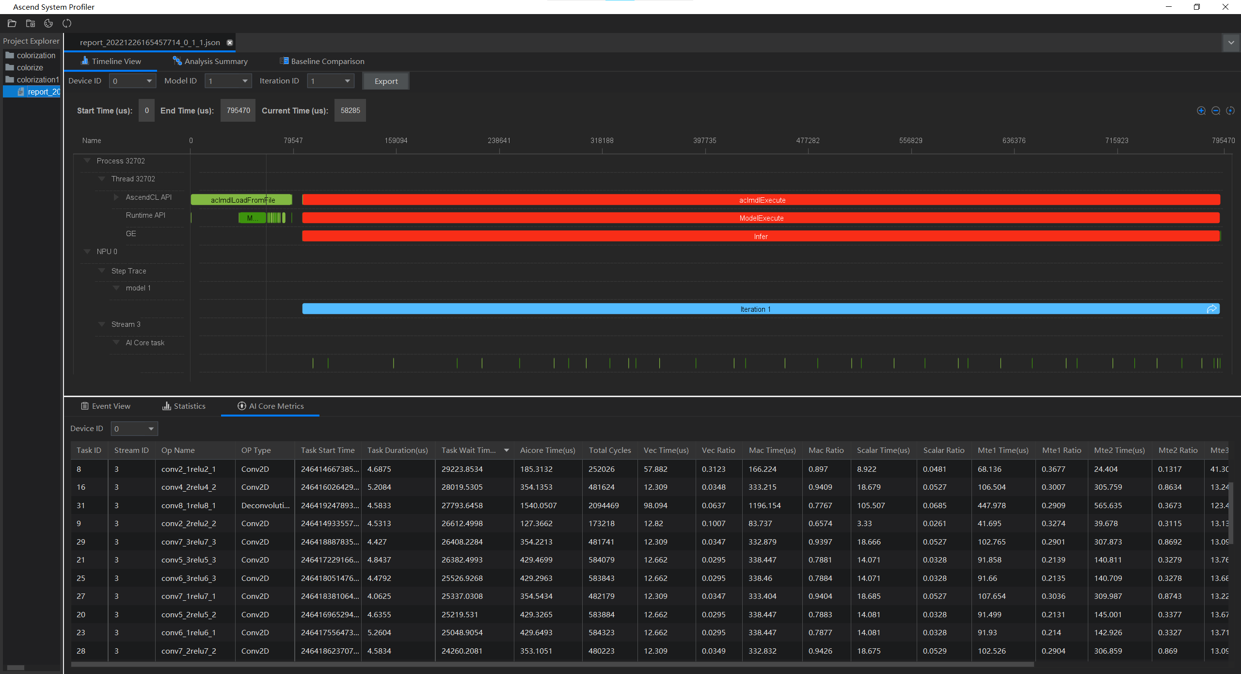Click the Timeline View bar chart icon
This screenshot has height=674, width=1241.
point(85,61)
